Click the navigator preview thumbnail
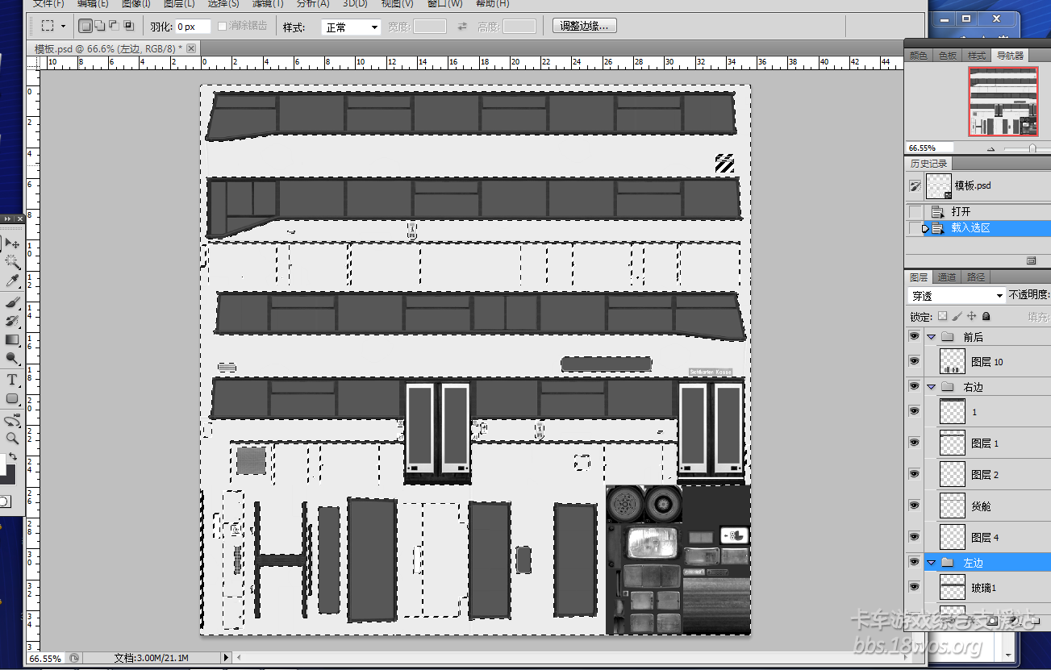The height and width of the screenshot is (670, 1051). point(1003,102)
